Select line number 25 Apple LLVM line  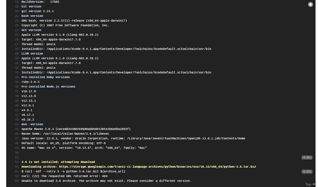(x=17, y=35)
